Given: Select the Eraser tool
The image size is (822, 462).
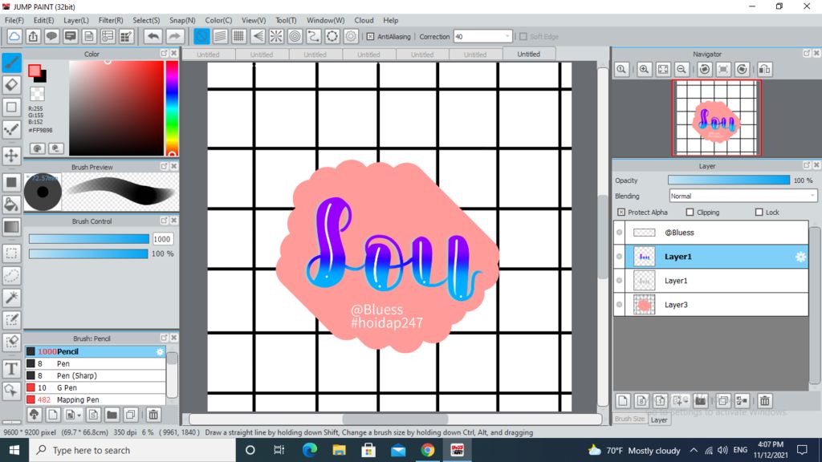Looking at the screenshot, I should [11, 84].
